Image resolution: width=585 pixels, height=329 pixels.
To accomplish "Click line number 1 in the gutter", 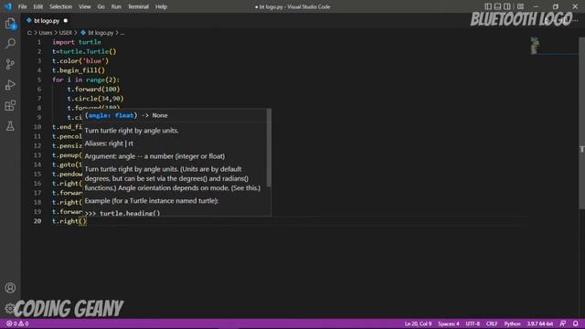I will pos(39,42).
